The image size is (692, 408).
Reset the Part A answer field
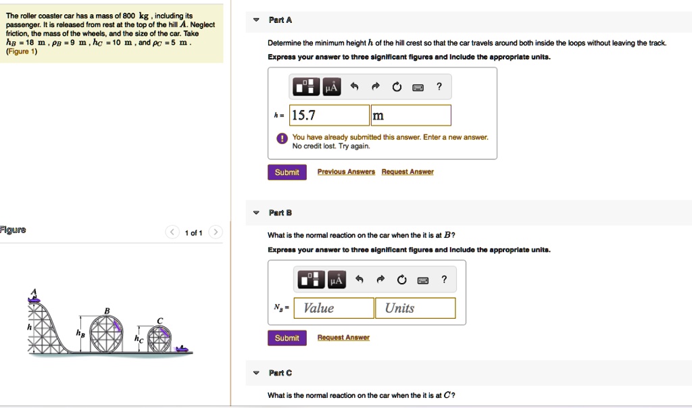pyautogui.click(x=397, y=86)
